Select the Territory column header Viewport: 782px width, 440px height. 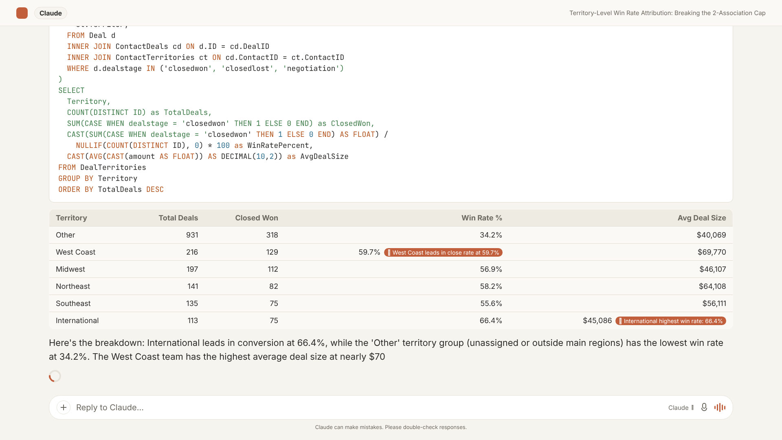[71, 218]
